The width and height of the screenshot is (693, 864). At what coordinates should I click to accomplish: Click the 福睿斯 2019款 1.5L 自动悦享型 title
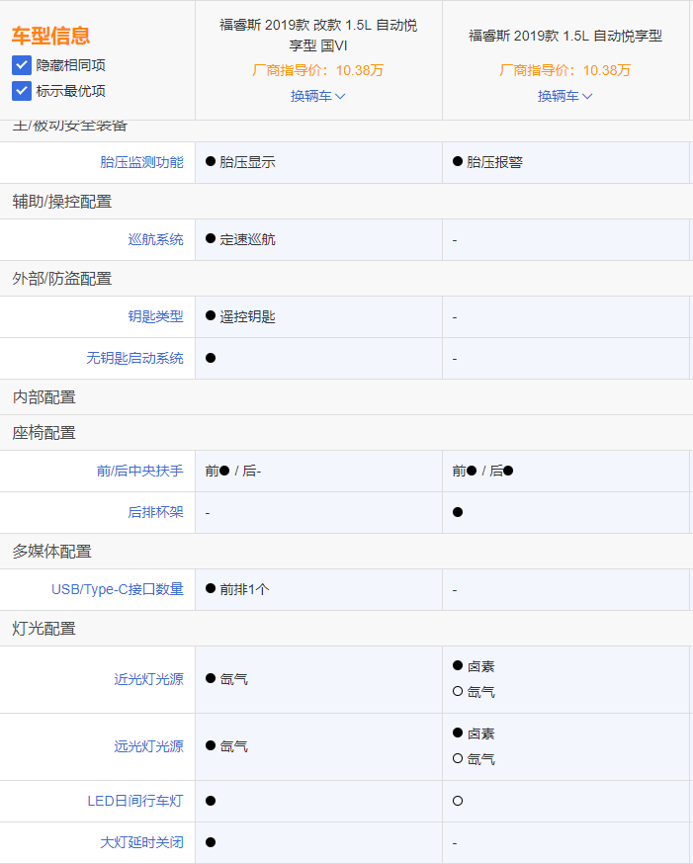pos(564,36)
